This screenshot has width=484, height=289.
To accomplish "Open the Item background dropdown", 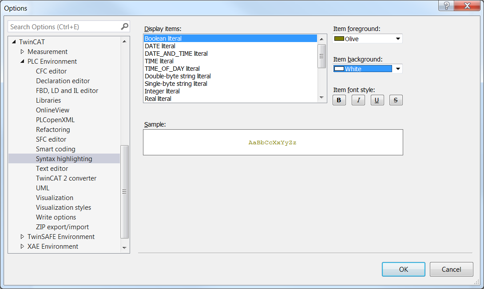I will [398, 69].
